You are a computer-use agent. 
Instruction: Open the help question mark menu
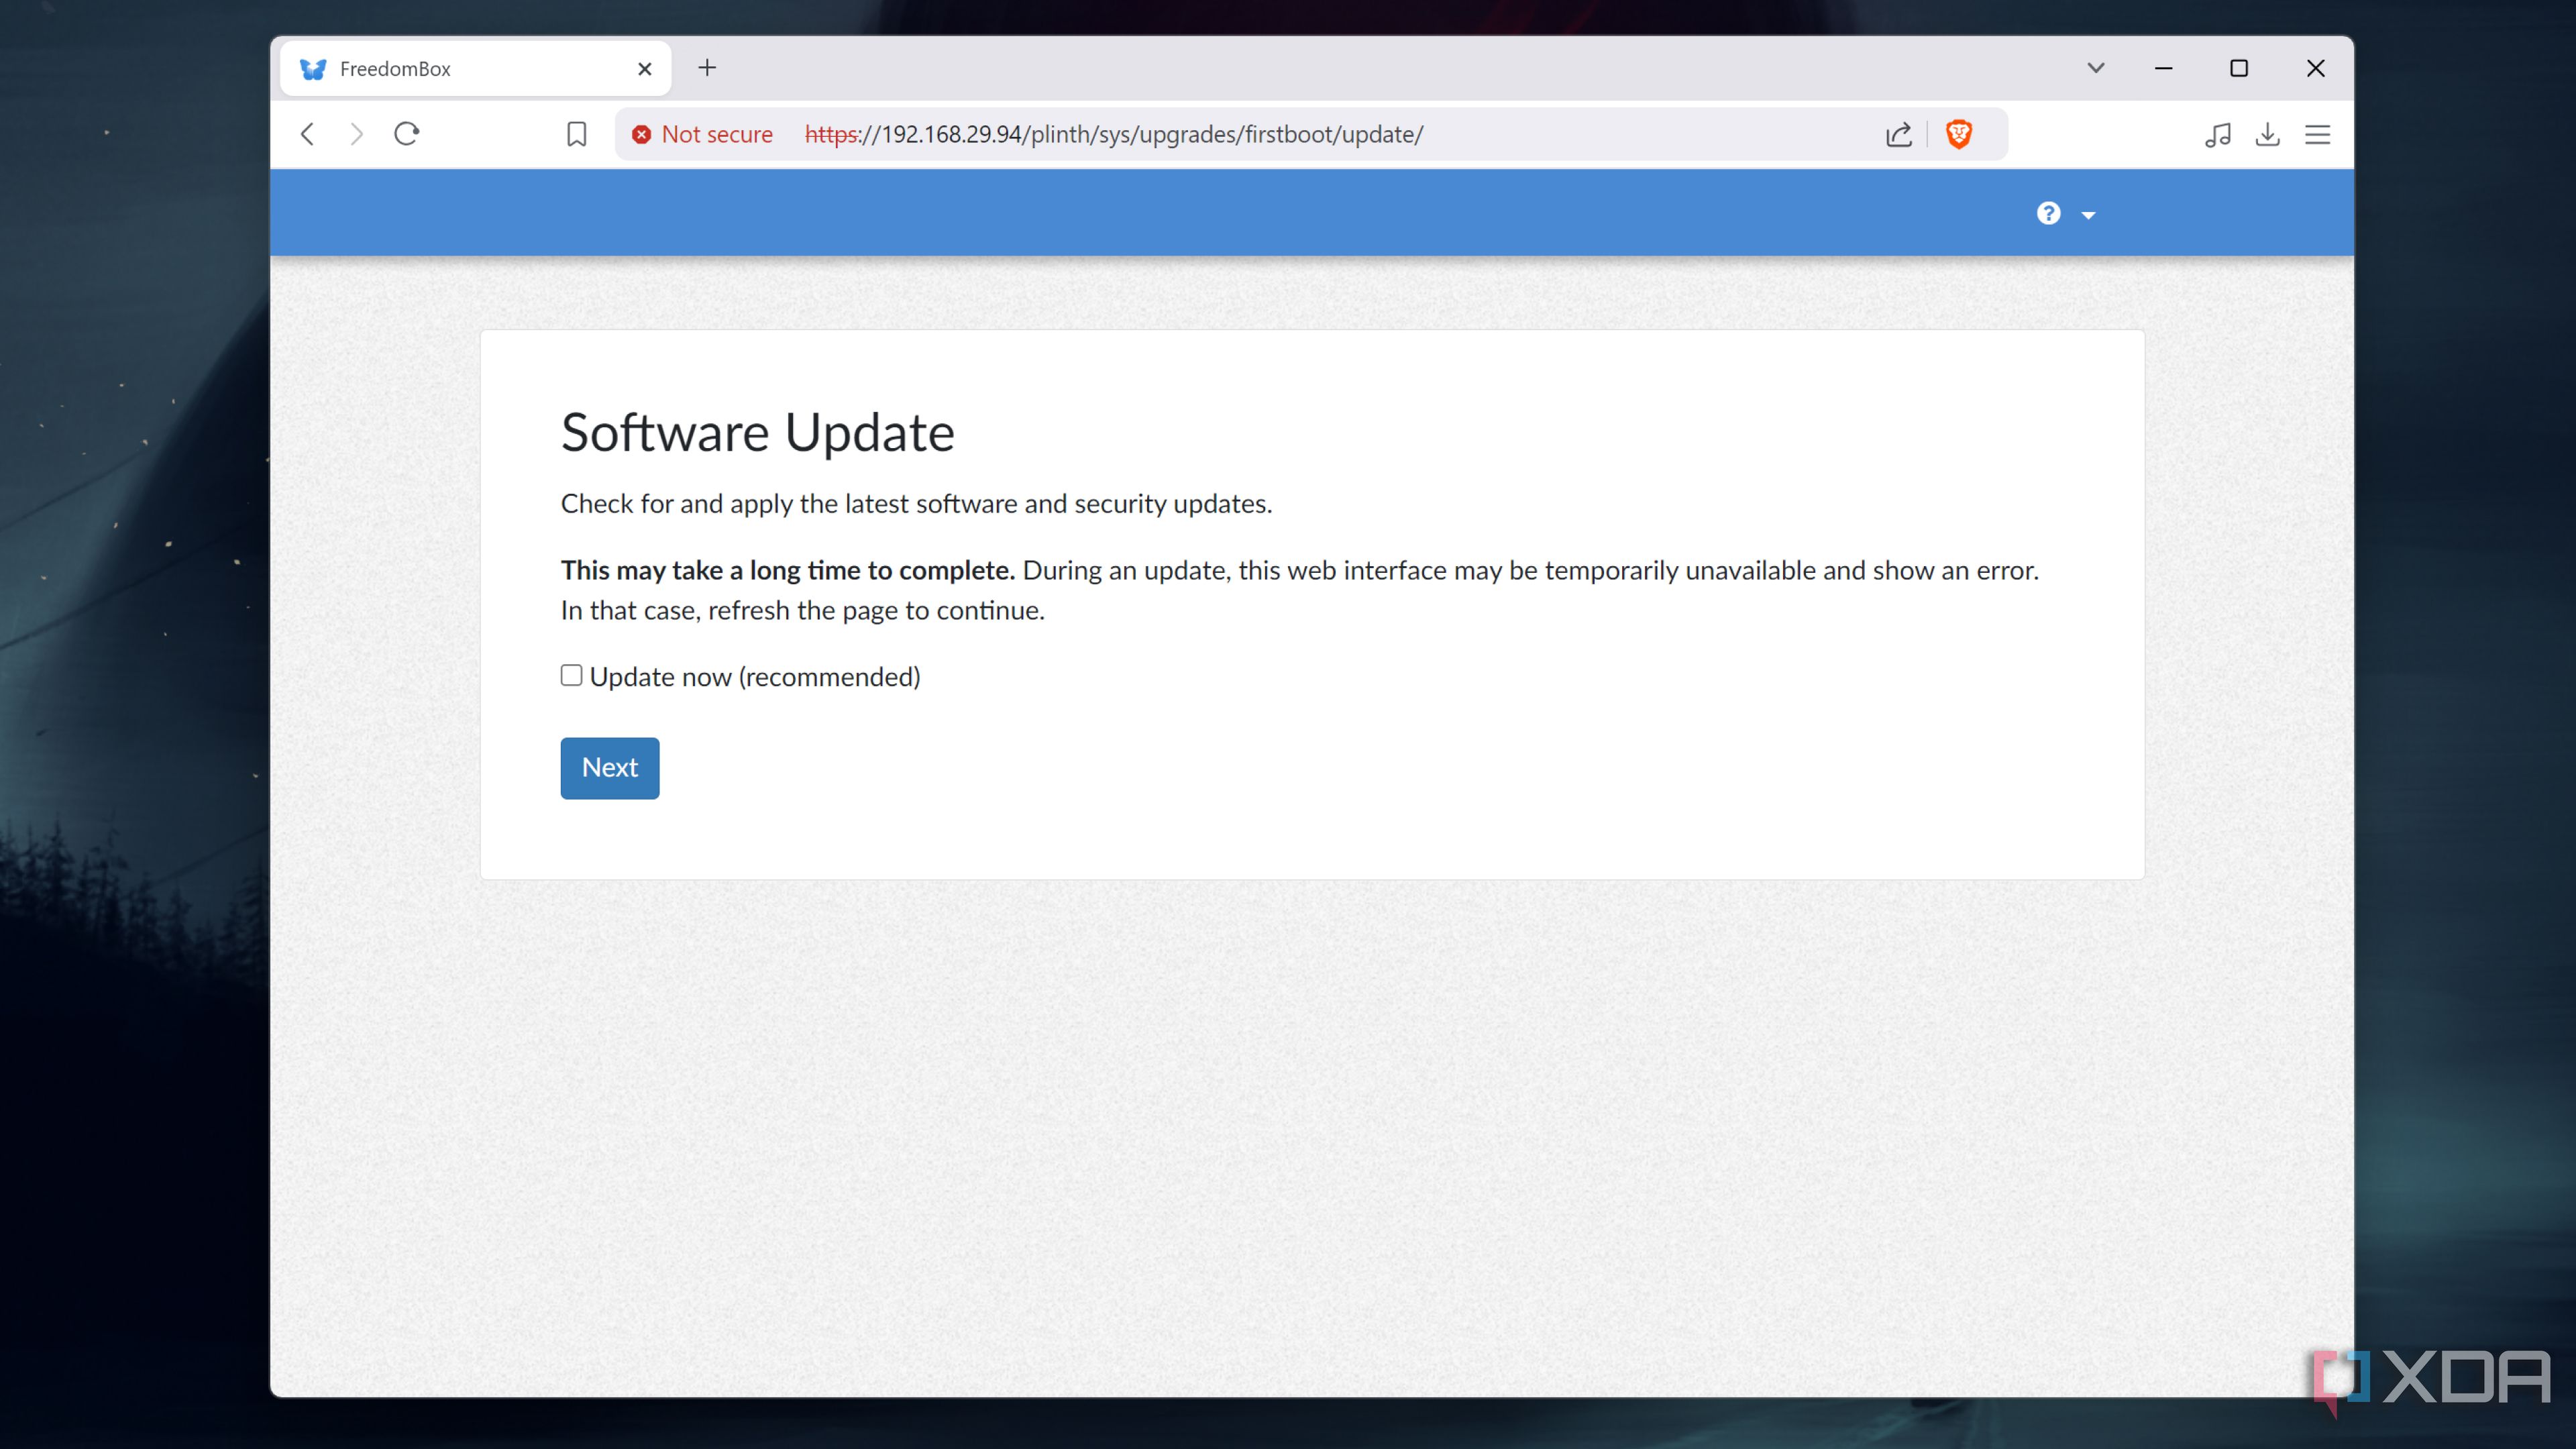[x=2048, y=214]
